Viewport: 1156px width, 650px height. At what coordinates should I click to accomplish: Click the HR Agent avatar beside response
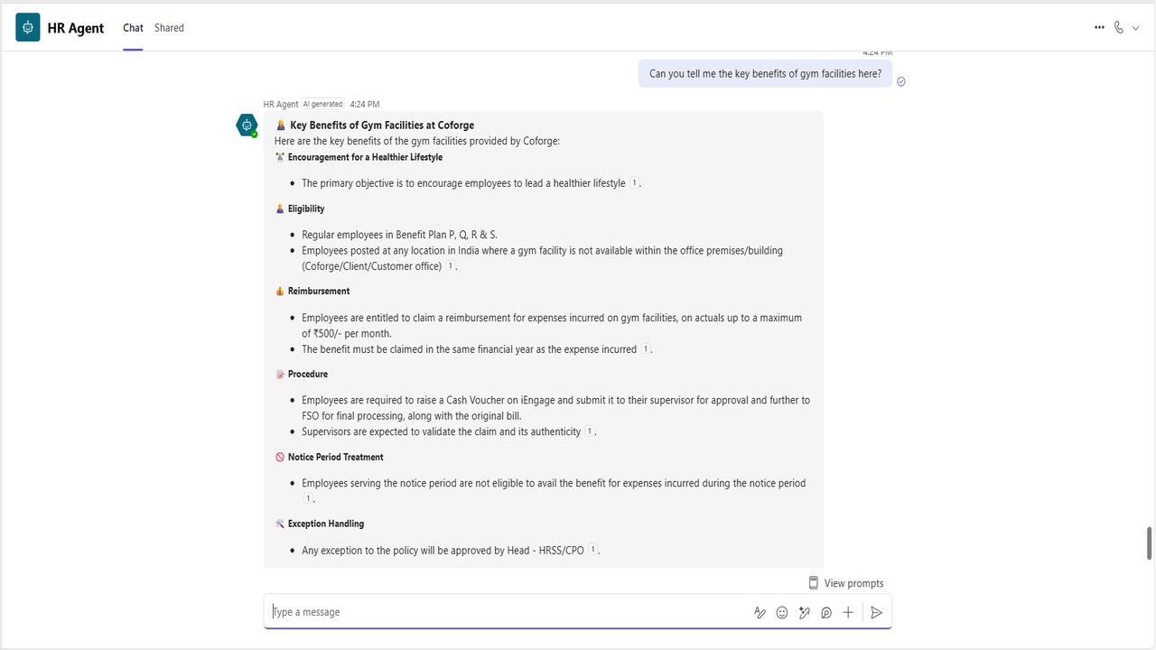coord(247,125)
